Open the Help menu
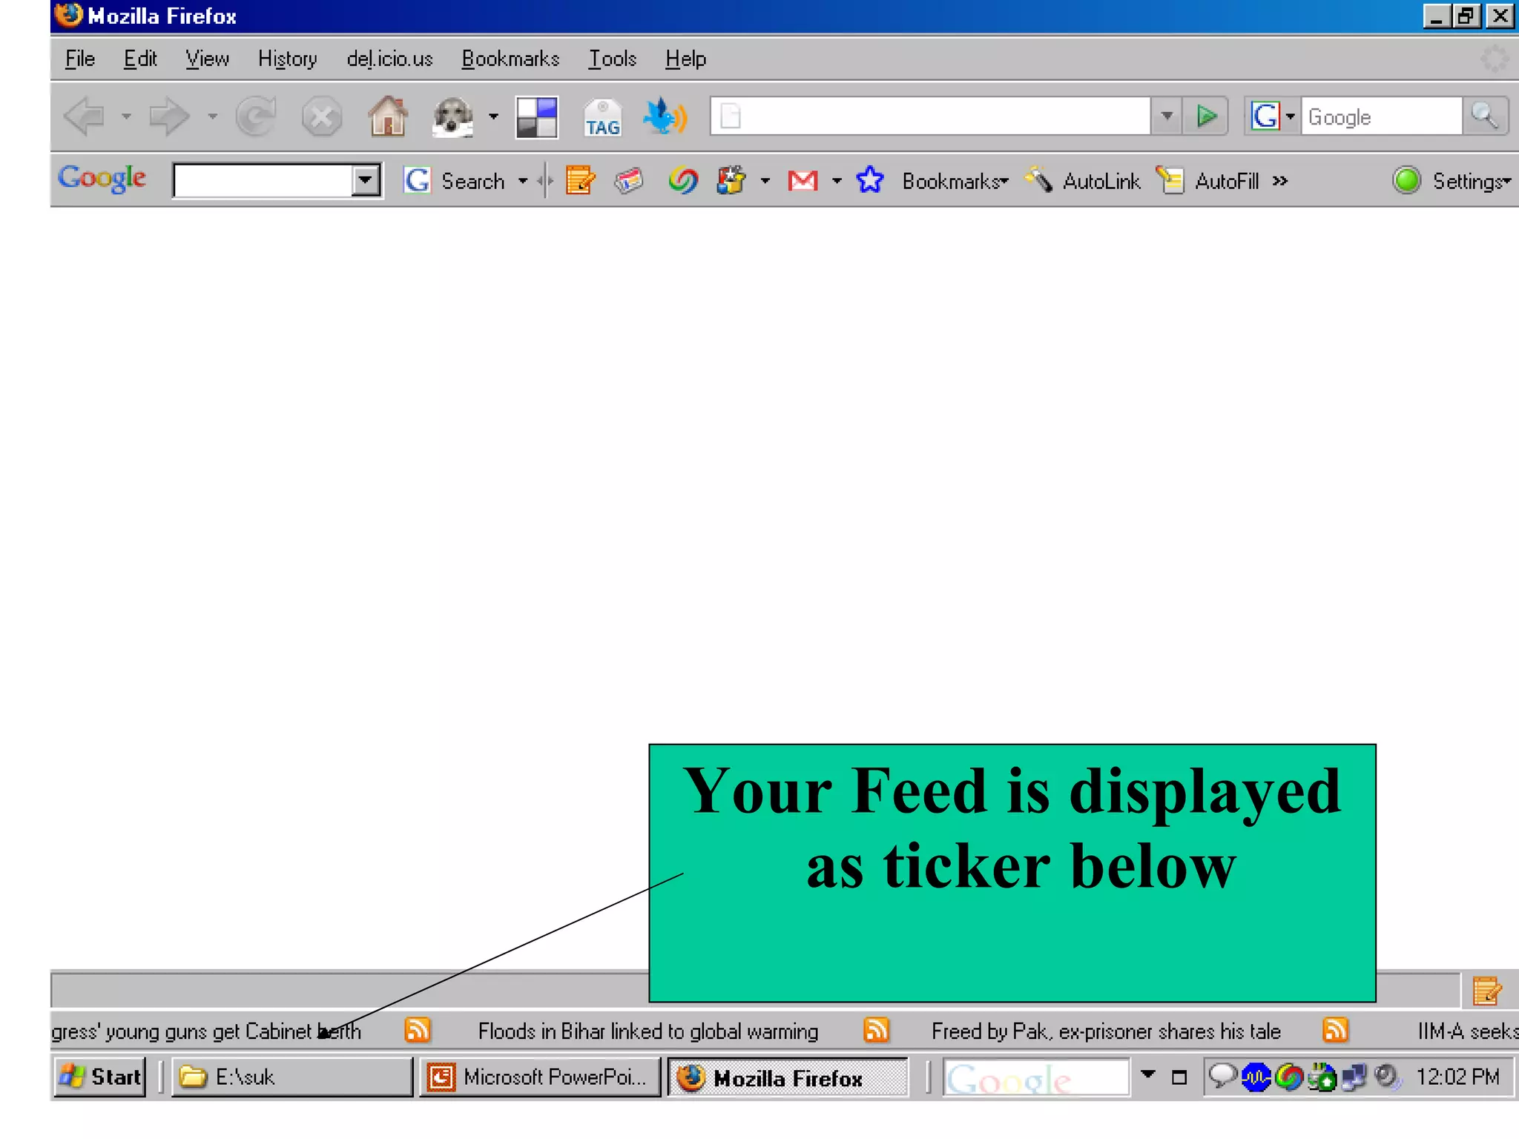The width and height of the screenshot is (1519, 1139). click(x=685, y=59)
